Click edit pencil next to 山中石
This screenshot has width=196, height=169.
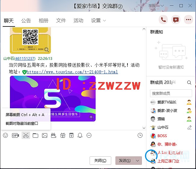(189, 128)
